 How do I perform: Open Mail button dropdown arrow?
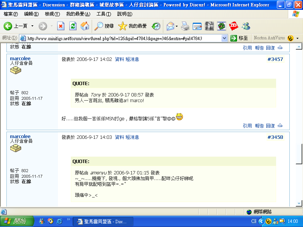[176, 26]
